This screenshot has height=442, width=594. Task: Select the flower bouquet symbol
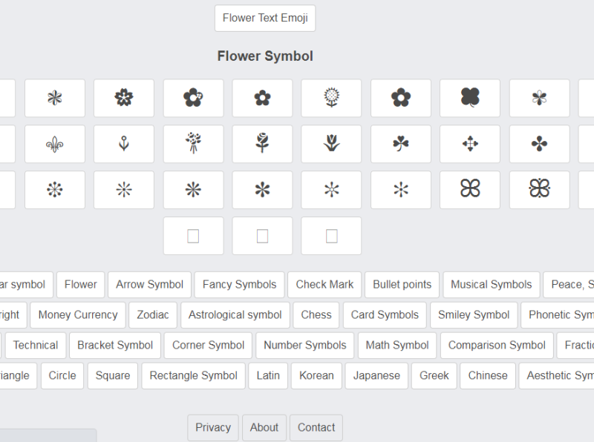[193, 144]
